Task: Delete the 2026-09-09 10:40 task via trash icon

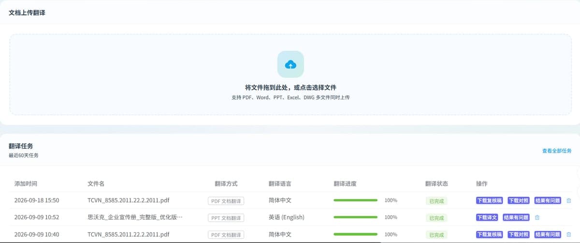Action: (568, 234)
